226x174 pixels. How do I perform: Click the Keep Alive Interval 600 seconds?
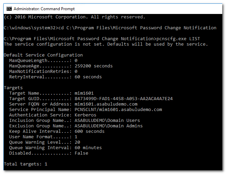89,131
